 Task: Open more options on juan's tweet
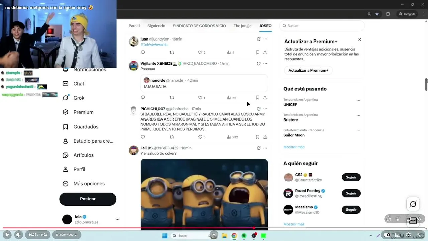click(x=265, y=39)
